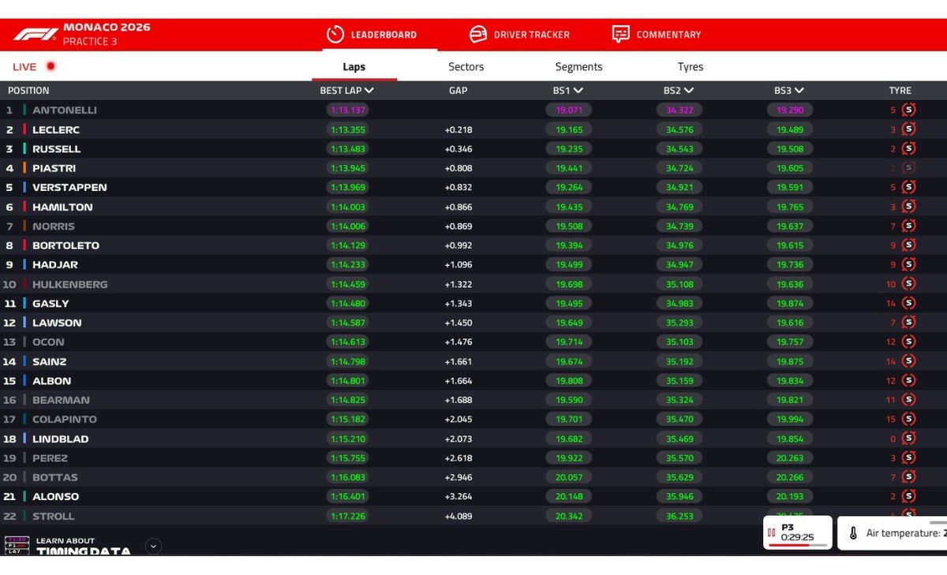Click the Driver Tracker helmet icon
The image size is (947, 575).
point(478,35)
